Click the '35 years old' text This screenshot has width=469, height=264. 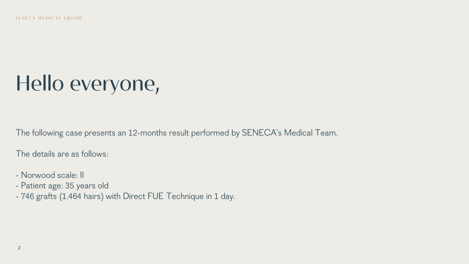(87, 186)
